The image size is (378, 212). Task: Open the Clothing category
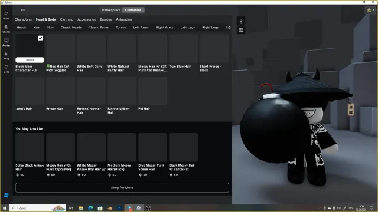pyautogui.click(x=67, y=19)
